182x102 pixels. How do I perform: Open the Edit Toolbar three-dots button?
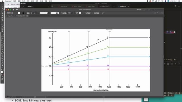pyautogui.click(x=2, y=82)
